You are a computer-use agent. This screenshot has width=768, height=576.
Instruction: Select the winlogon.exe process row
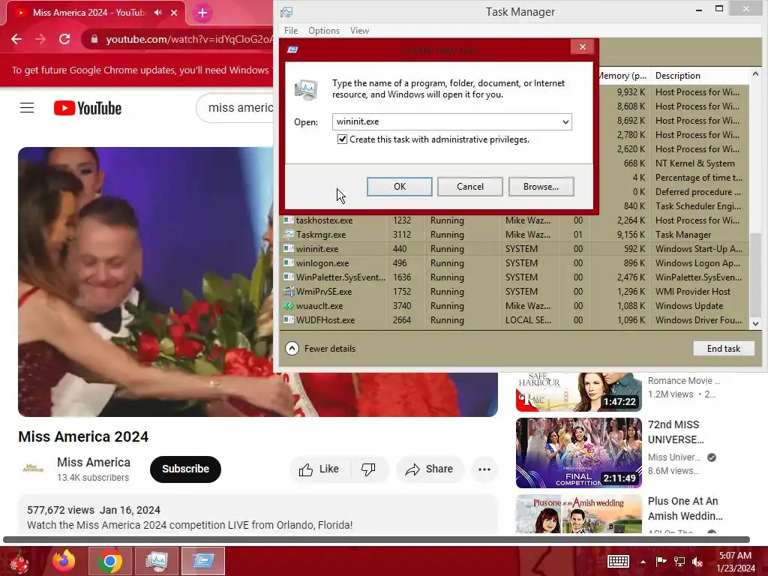click(x=514, y=263)
